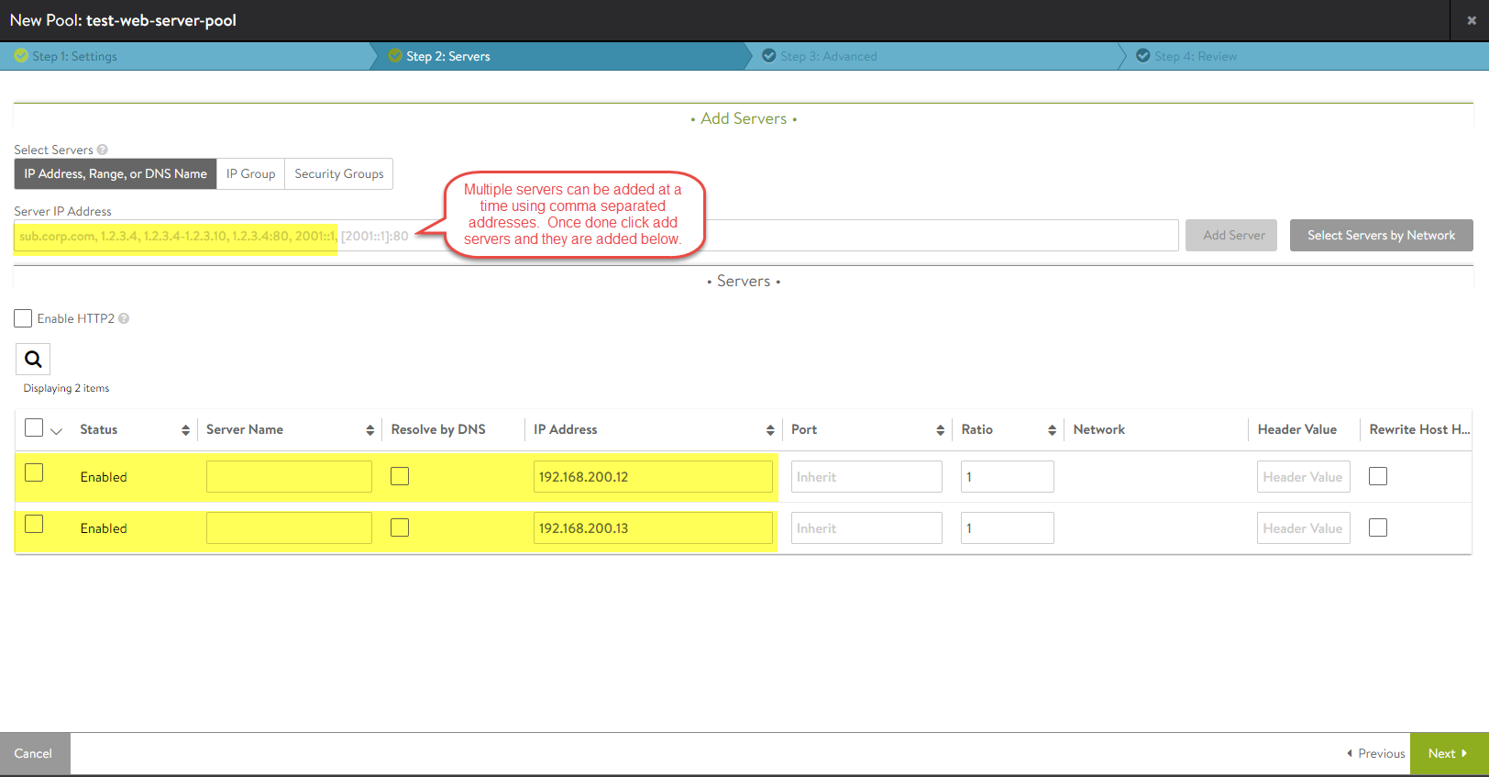This screenshot has width=1489, height=777.
Task: Switch to the Security Groups tab
Action: 339,173
